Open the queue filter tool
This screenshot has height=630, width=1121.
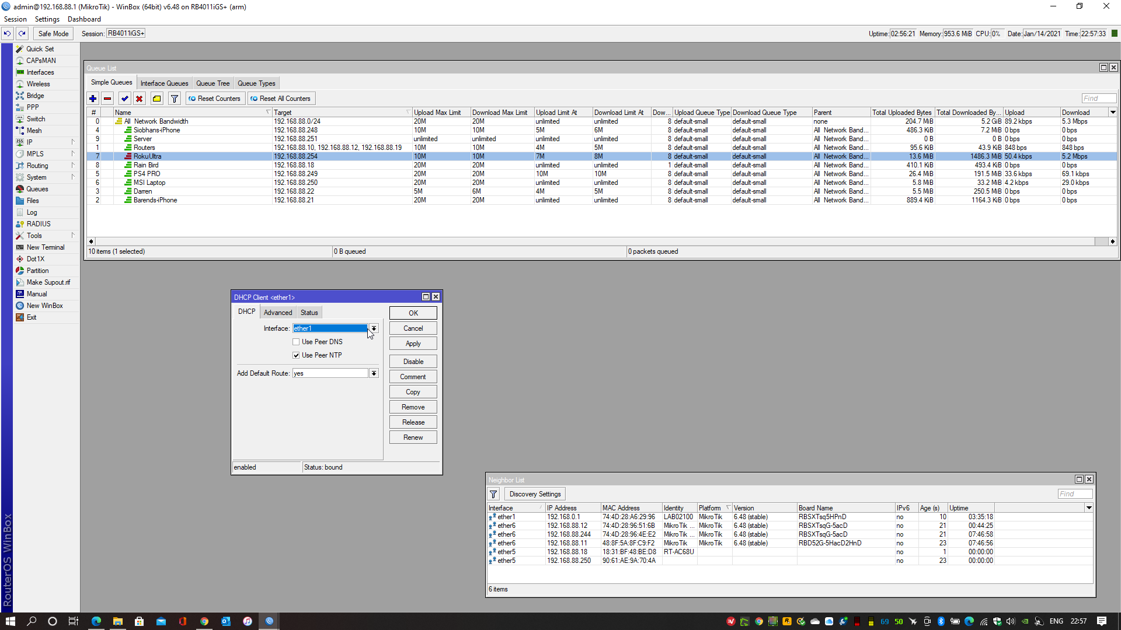point(174,99)
